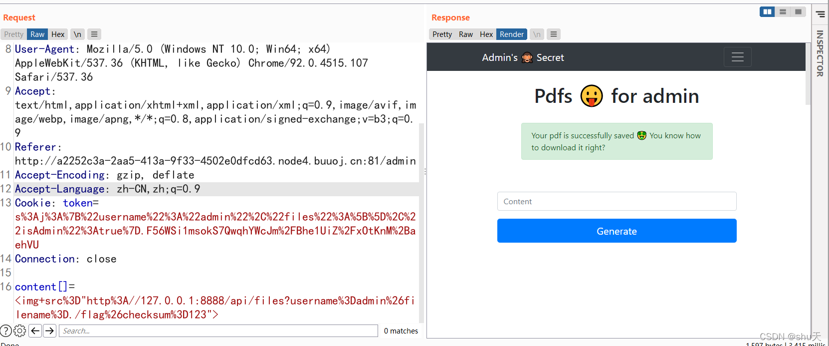
Task: Click the token cookie value text
Action: click(215, 231)
